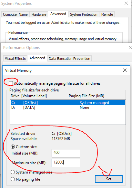This screenshot has height=188, width=132.
Task: Open the System Protection tab
Action: pos(84,14)
